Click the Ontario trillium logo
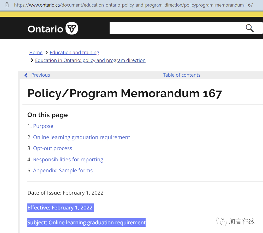 tap(71, 28)
